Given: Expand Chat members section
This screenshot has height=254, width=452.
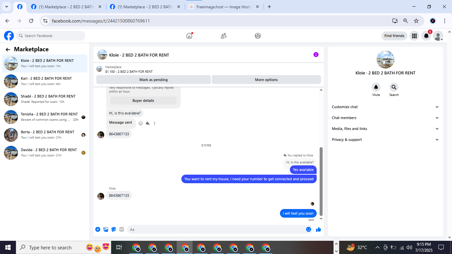Looking at the screenshot, I should 385,118.
